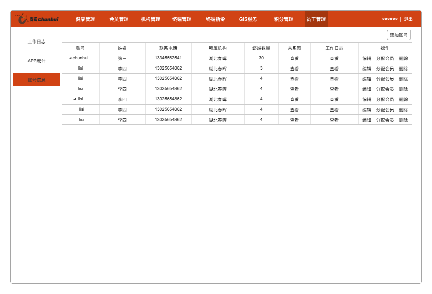Click the 姓名 column header
432x294 pixels.
(x=122, y=48)
